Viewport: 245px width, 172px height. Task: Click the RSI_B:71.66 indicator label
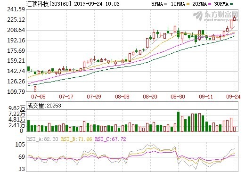pos(76,139)
